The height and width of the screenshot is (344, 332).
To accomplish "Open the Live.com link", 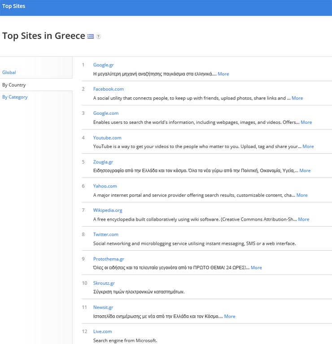I will tap(102, 331).
